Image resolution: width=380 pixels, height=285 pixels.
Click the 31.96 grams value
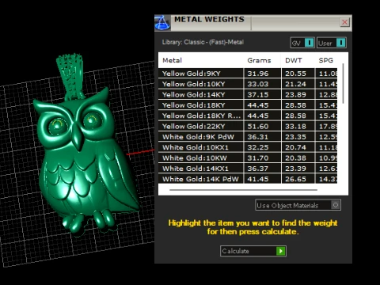click(258, 74)
